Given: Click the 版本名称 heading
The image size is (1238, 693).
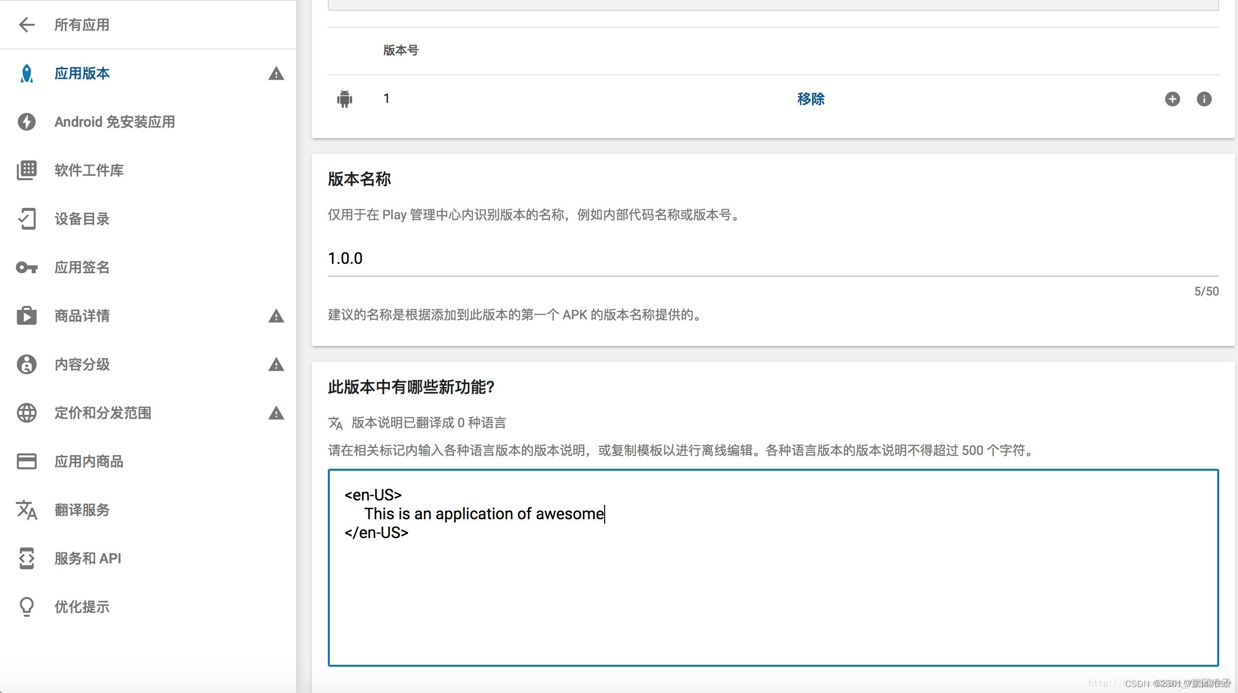Looking at the screenshot, I should (x=360, y=179).
